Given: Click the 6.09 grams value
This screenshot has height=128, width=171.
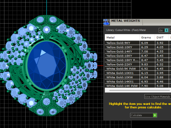Looking at the screenshot, I should click(145, 43).
